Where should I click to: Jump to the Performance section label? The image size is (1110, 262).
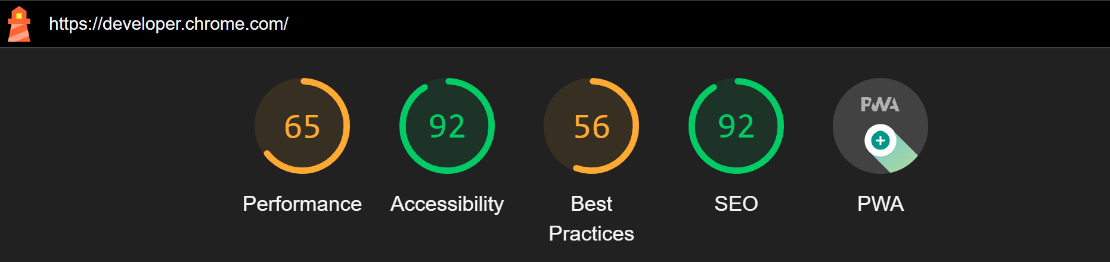[302, 204]
